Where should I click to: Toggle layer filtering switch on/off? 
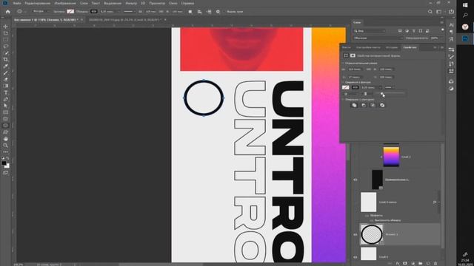tap(442, 30)
